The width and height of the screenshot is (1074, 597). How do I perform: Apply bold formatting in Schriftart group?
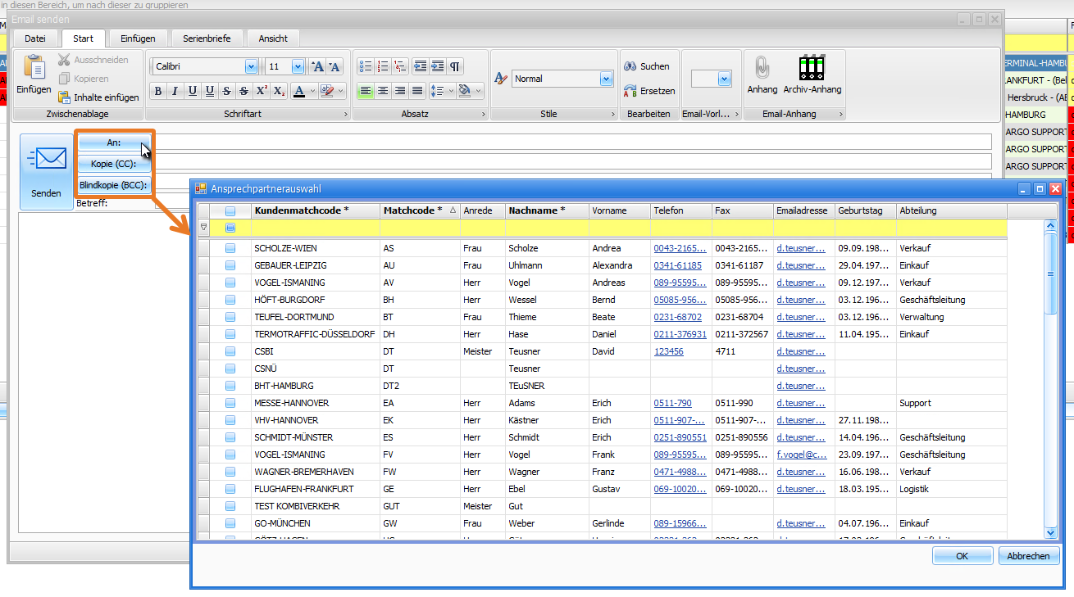(158, 91)
